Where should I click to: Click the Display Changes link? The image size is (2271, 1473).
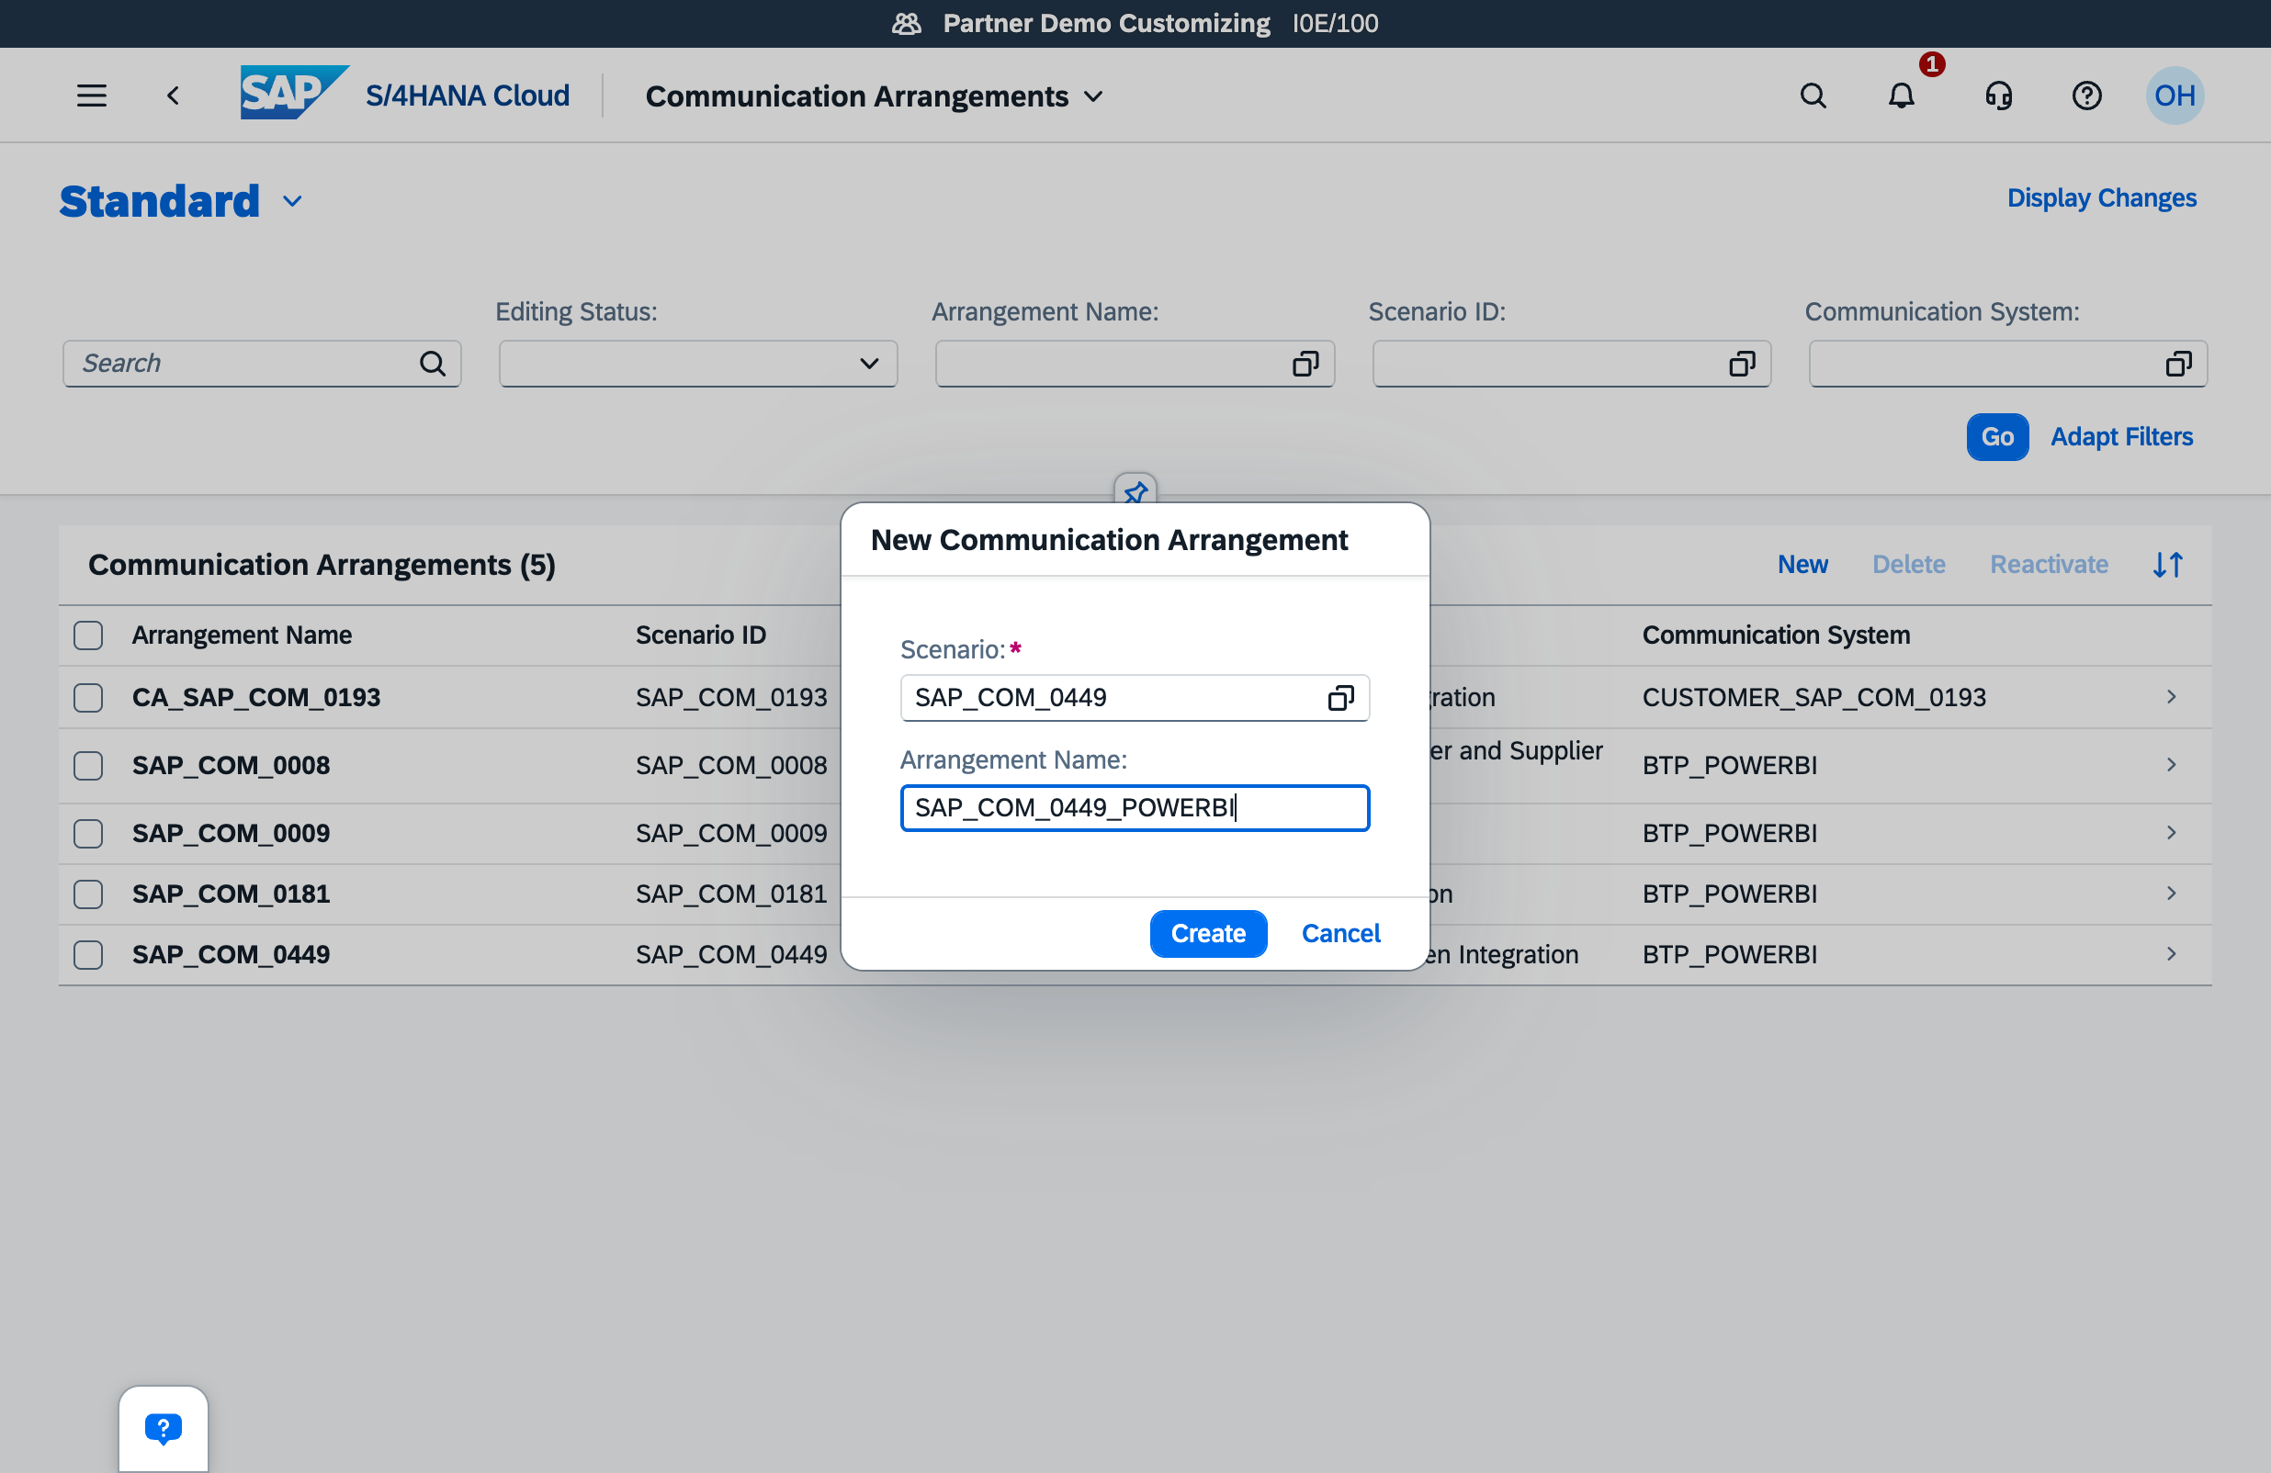[2101, 198]
